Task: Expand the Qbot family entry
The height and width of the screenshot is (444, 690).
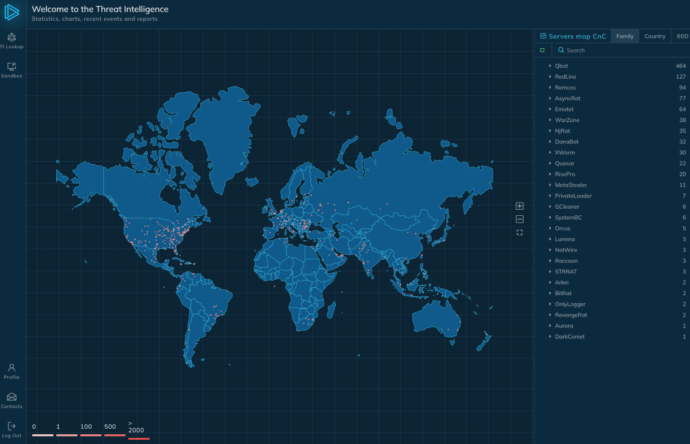Action: 550,66
